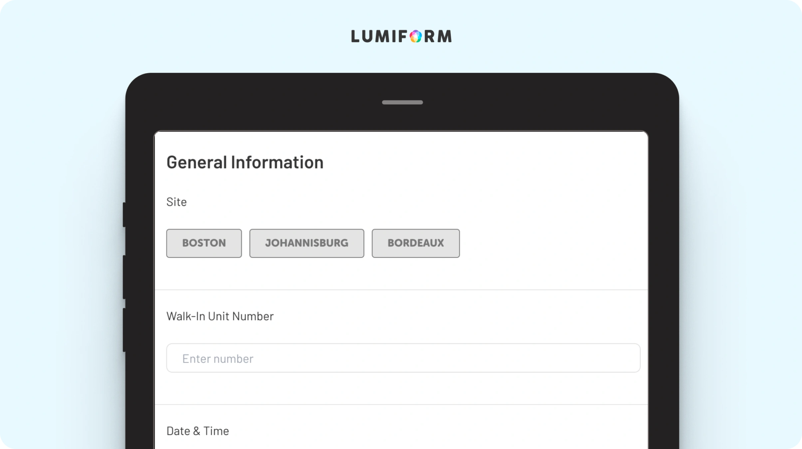This screenshot has height=449, width=802.
Task: Click the divider line below the site buttons
Action: click(401, 290)
